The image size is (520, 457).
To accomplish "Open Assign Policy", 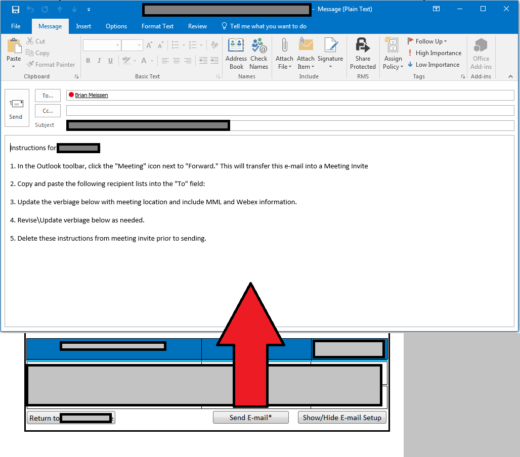I will (x=393, y=53).
